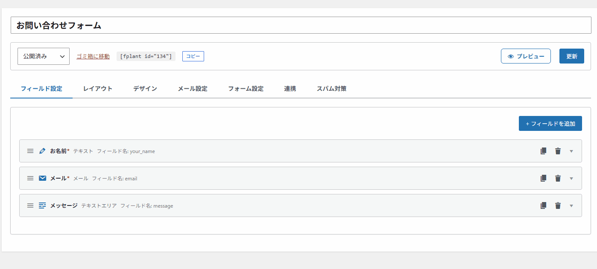The height and width of the screenshot is (269, 597).
Task: Open the 公開済み status dropdown
Action: (44, 56)
